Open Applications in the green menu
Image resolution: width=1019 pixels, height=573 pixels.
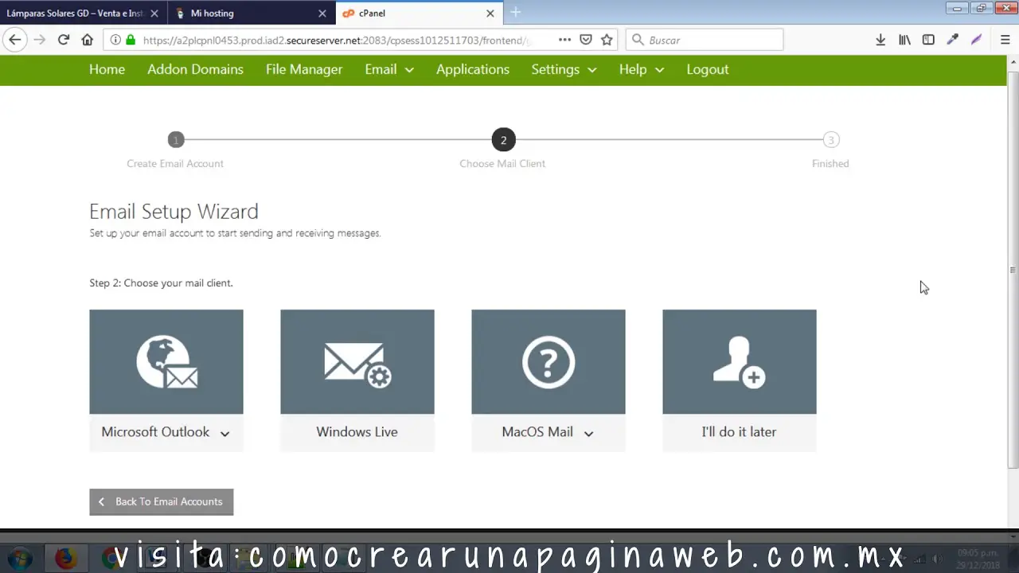point(473,69)
